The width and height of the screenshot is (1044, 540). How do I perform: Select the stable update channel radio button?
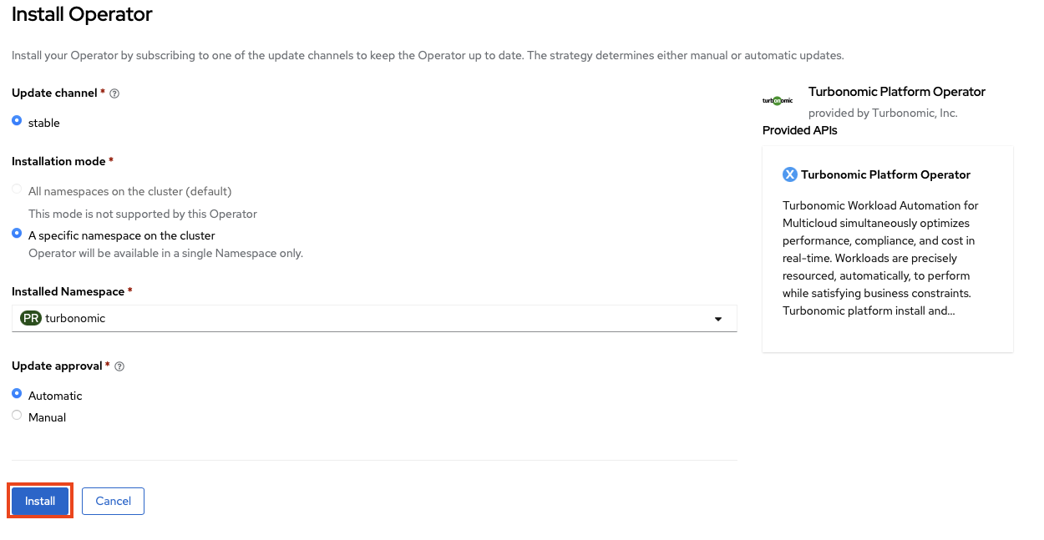tap(17, 121)
